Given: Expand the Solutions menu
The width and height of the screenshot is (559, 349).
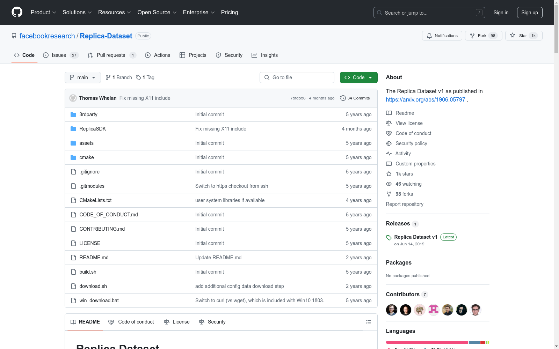Looking at the screenshot, I should click(77, 13).
